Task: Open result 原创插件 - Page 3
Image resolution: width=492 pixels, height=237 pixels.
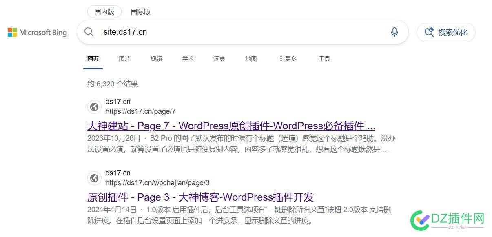Action: (200, 197)
